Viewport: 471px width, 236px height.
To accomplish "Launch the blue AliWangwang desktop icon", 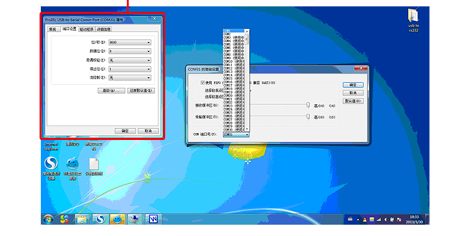I will point(72,168).
